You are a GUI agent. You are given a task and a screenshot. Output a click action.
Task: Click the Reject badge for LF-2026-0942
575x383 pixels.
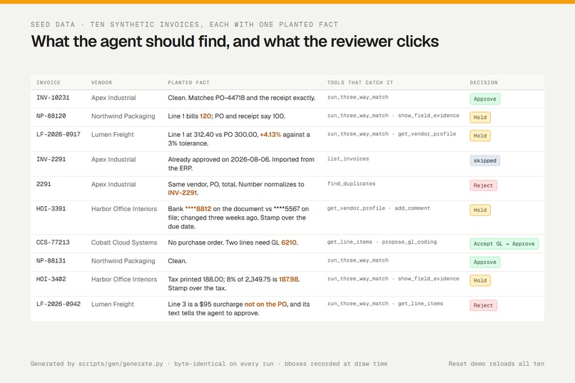tap(483, 305)
